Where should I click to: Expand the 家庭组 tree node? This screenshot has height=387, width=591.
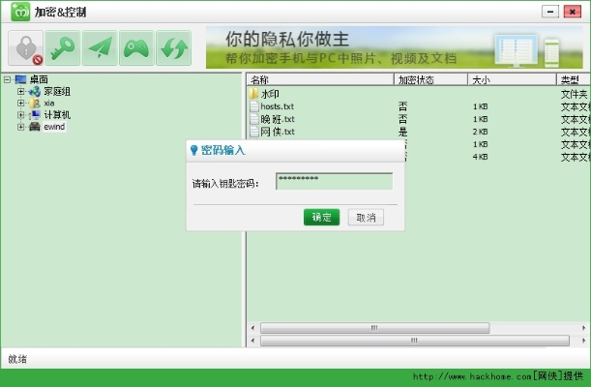point(21,91)
